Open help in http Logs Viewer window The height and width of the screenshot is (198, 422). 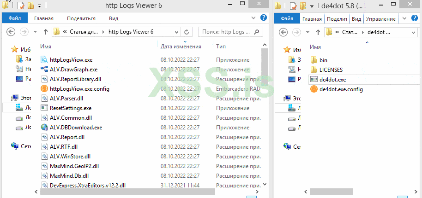(x=264, y=17)
